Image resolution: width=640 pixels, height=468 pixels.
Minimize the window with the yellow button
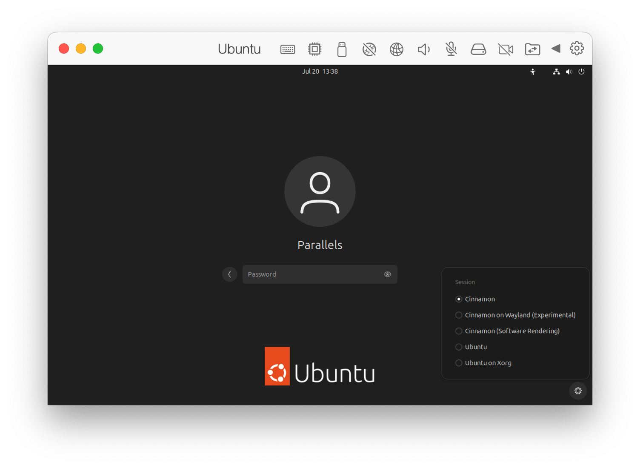(81, 49)
